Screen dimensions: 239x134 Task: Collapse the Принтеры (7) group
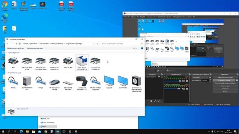click(x=7, y=52)
